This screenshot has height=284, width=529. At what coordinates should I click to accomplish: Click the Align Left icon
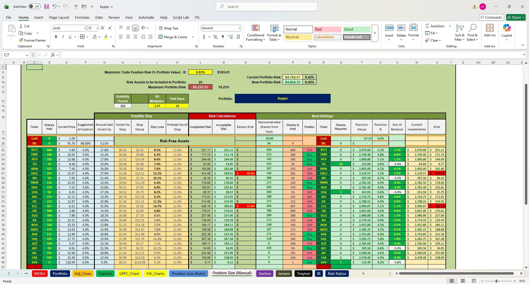121,37
